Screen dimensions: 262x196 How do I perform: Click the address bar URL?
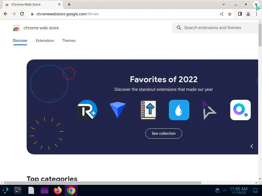pos(67,14)
